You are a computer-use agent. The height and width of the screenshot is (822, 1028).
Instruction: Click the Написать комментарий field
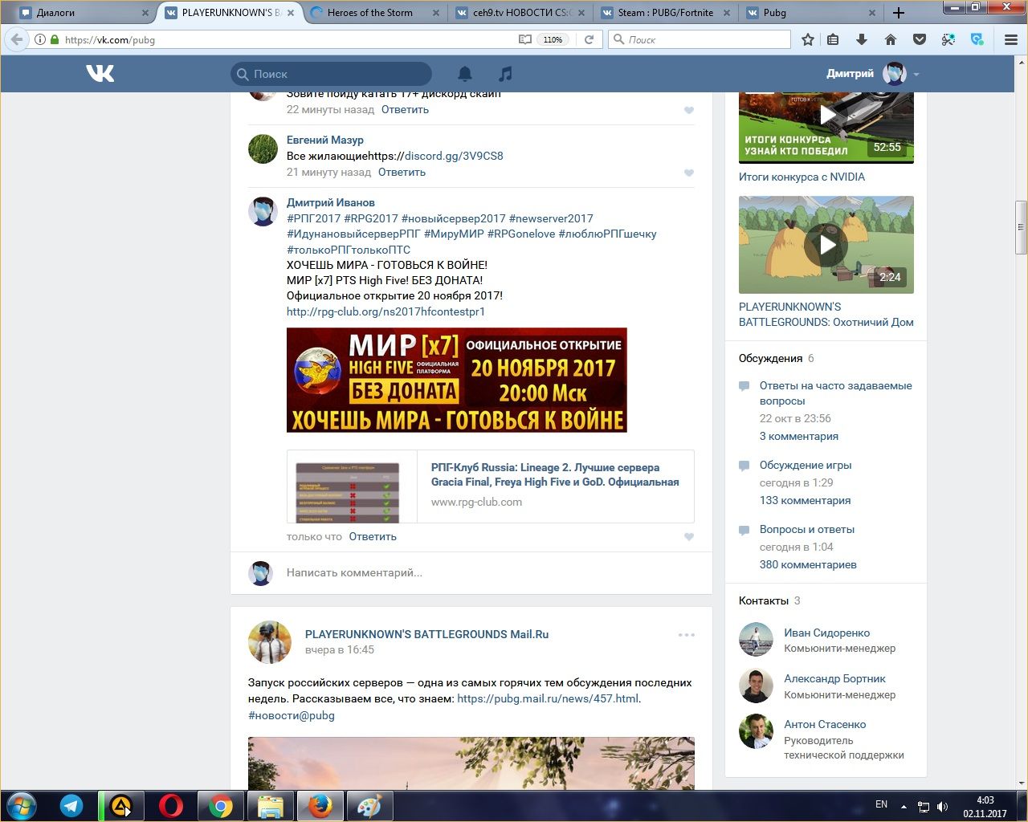tap(482, 572)
